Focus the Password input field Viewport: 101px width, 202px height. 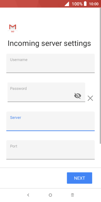(x=46, y=92)
